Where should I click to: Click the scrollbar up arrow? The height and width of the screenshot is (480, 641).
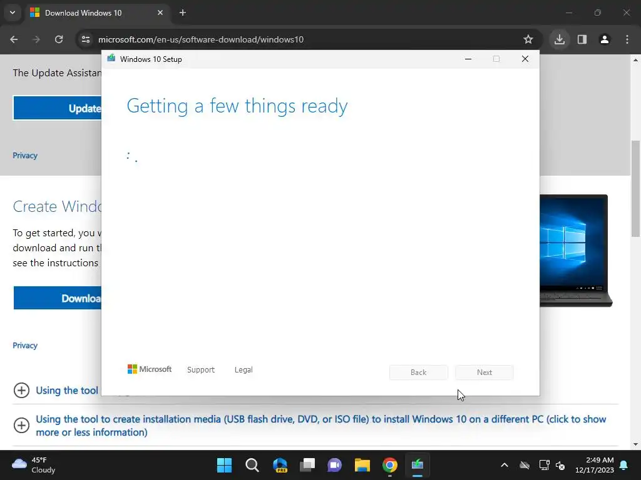(x=635, y=60)
